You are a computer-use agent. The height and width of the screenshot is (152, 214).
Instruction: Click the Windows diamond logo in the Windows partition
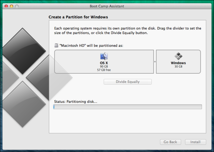(178, 56)
